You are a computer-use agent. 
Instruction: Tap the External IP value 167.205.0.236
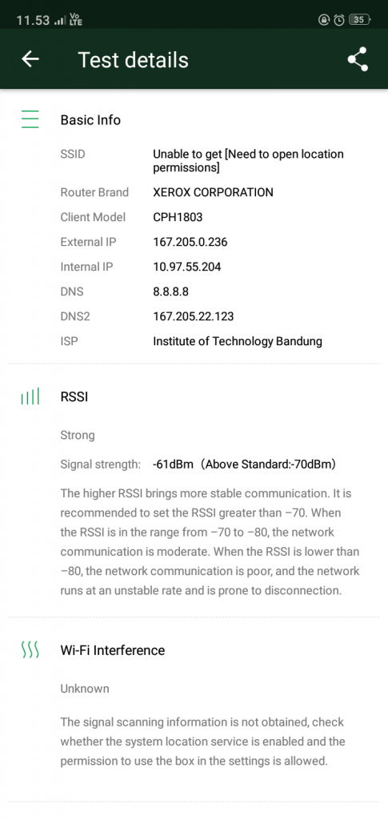[x=190, y=242]
